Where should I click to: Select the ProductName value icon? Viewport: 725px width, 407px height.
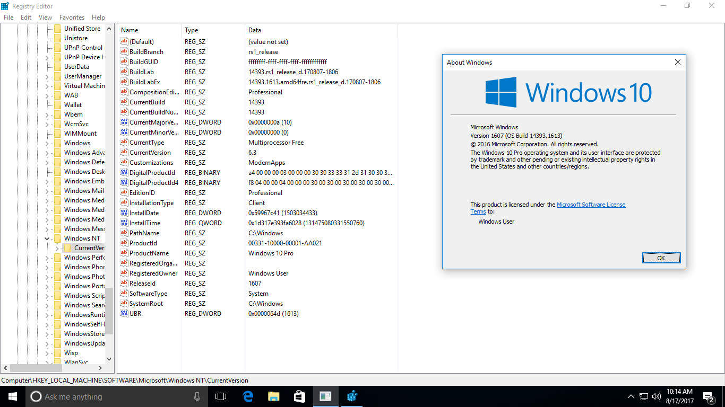click(124, 253)
